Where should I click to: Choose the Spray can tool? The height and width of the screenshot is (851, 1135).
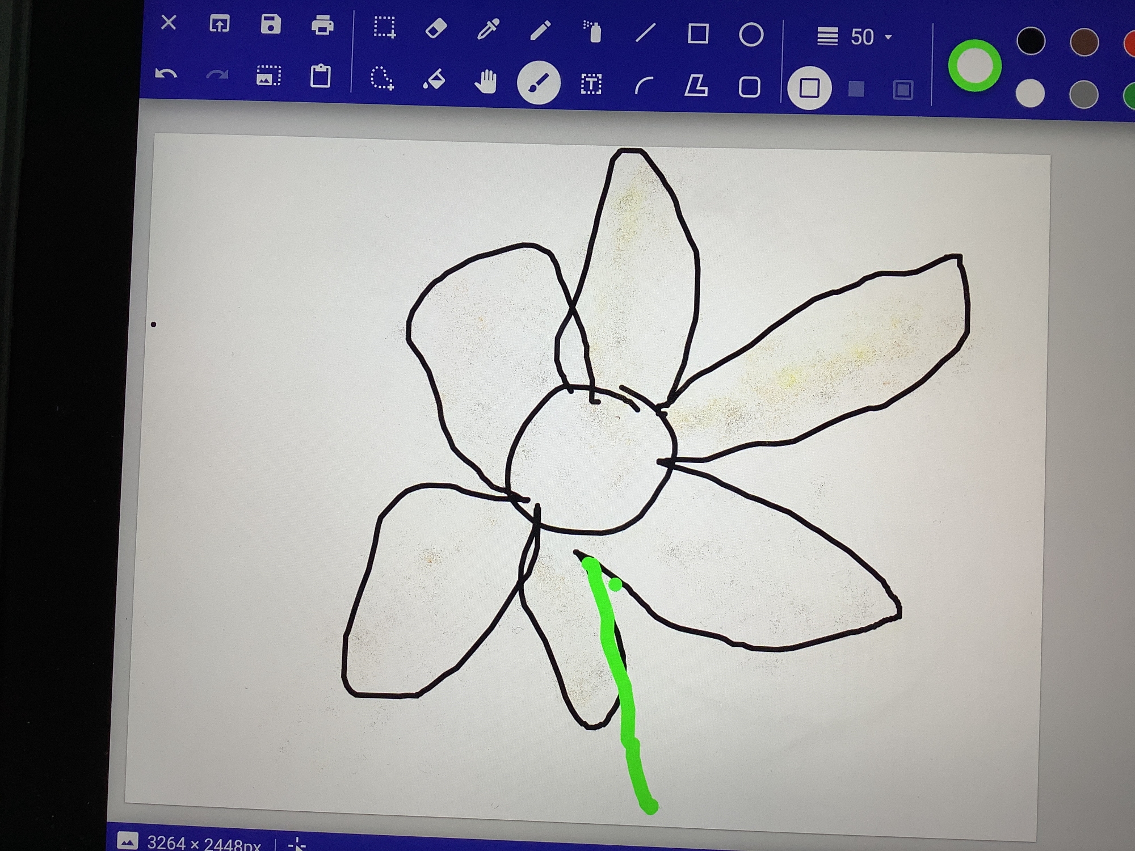click(x=592, y=32)
